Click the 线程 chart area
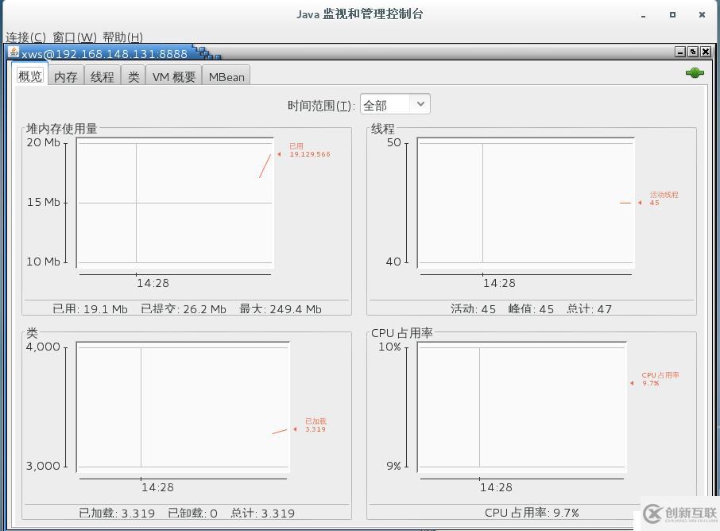This screenshot has height=531, width=720. coord(526,203)
